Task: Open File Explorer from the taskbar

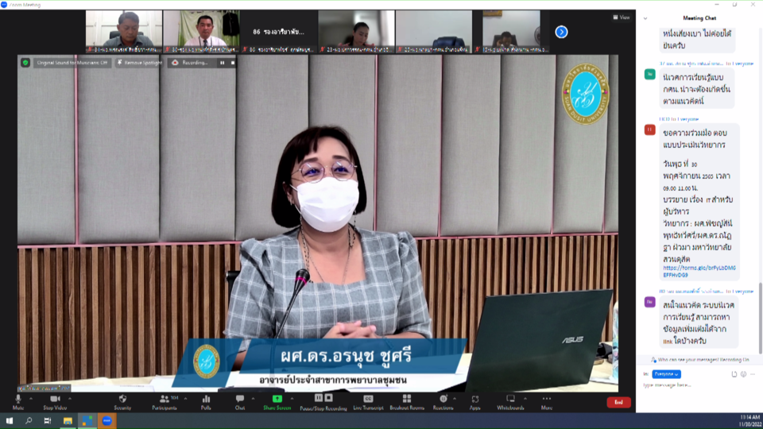Action: (68, 421)
